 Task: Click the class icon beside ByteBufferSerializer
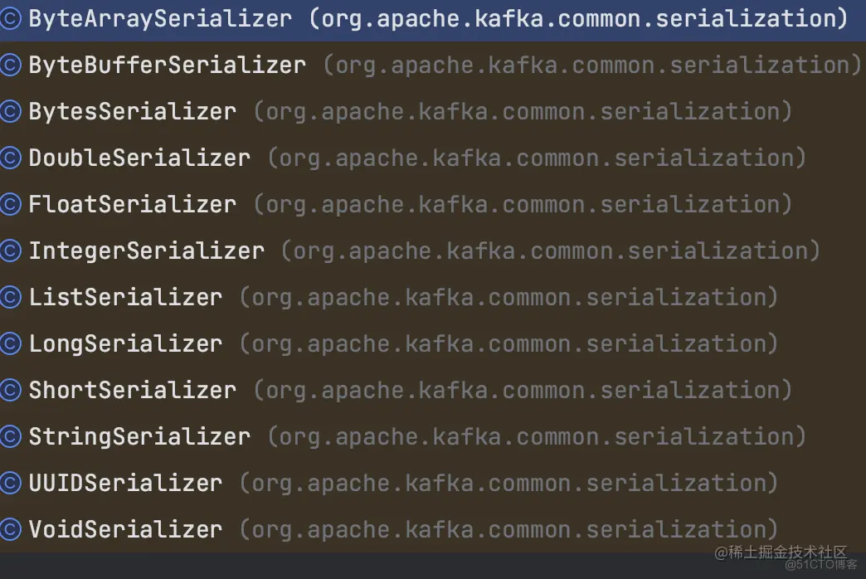[x=10, y=66]
